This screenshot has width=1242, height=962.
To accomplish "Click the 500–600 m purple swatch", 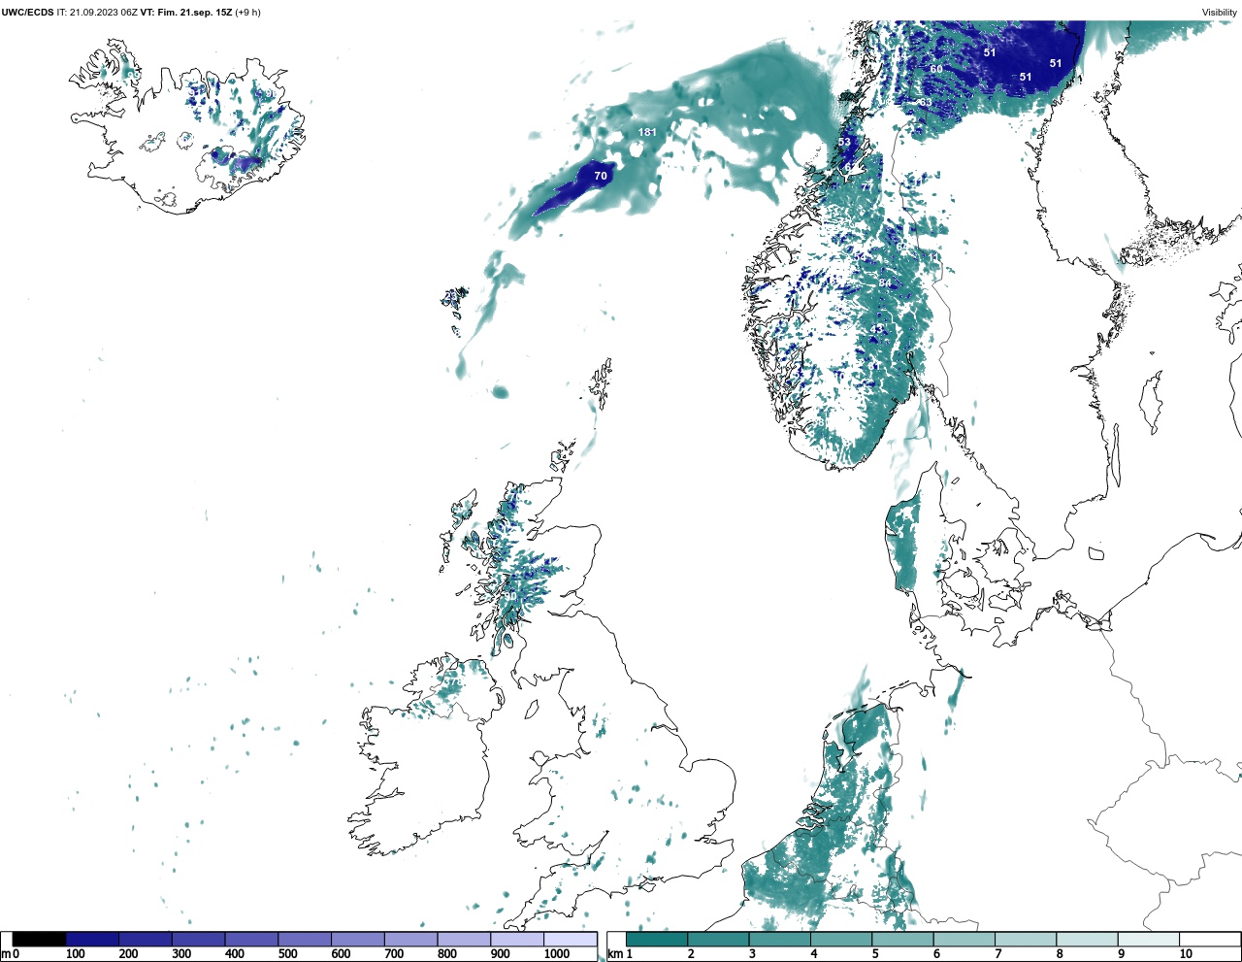I will pos(305,939).
